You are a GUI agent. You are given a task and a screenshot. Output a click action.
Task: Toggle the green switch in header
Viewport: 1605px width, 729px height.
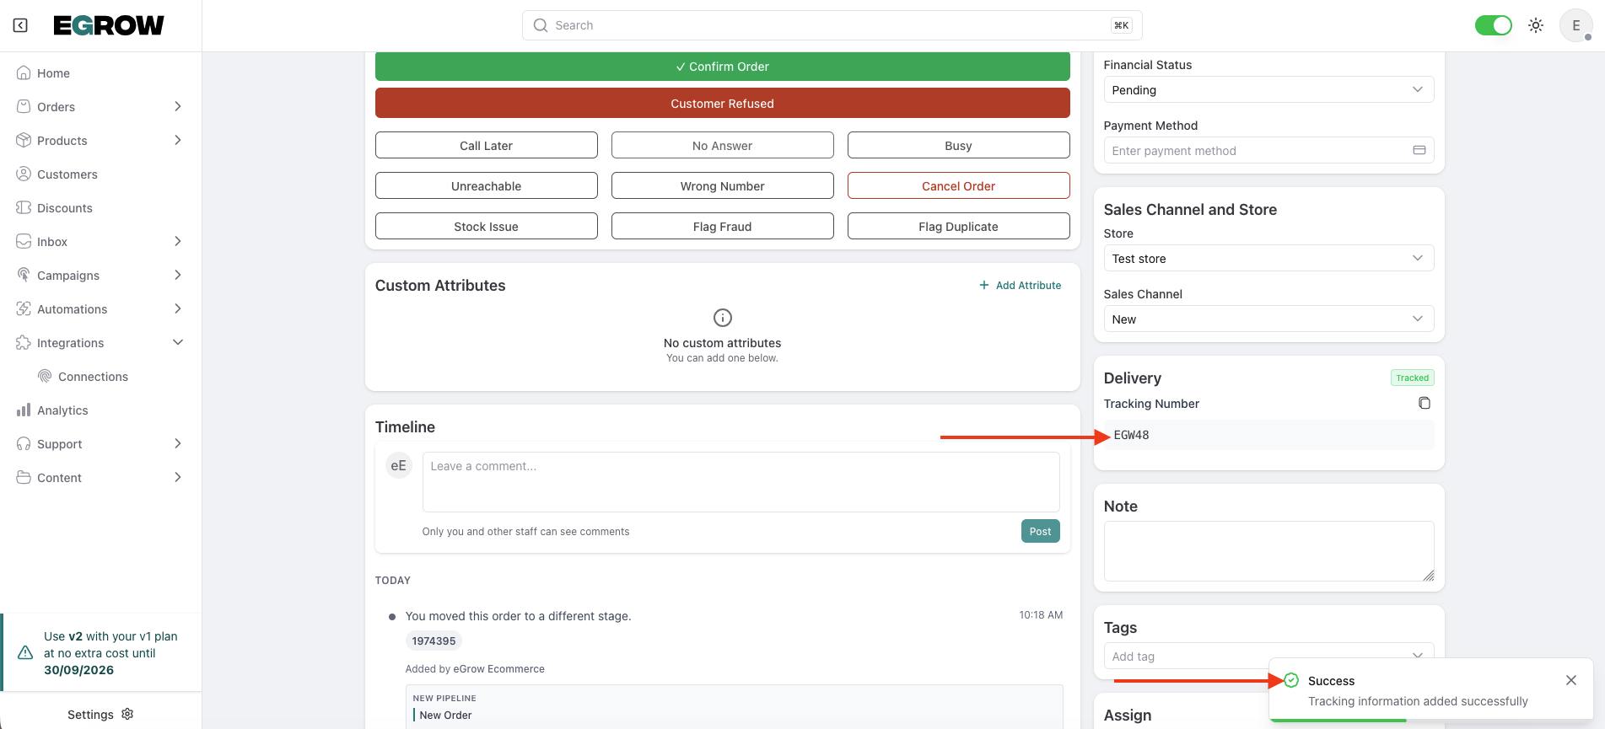click(x=1493, y=25)
